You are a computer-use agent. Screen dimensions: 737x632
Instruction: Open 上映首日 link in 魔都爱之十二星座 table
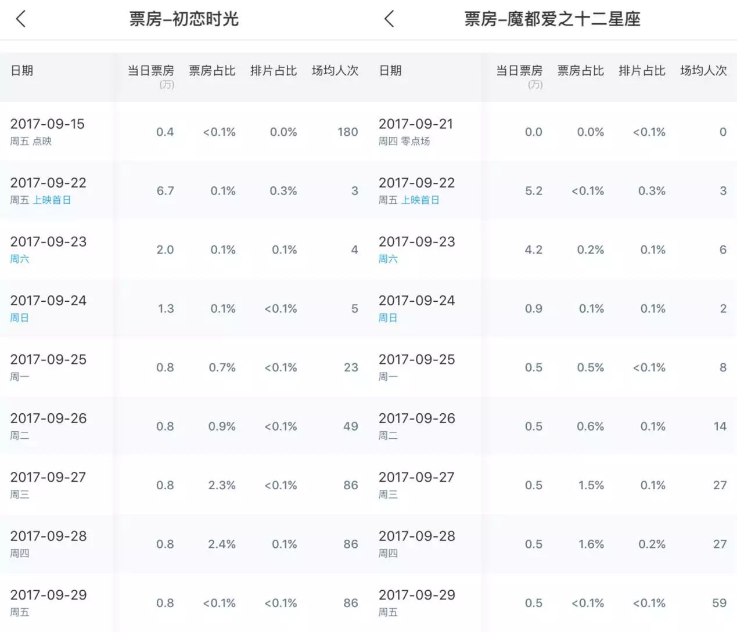pos(420,200)
